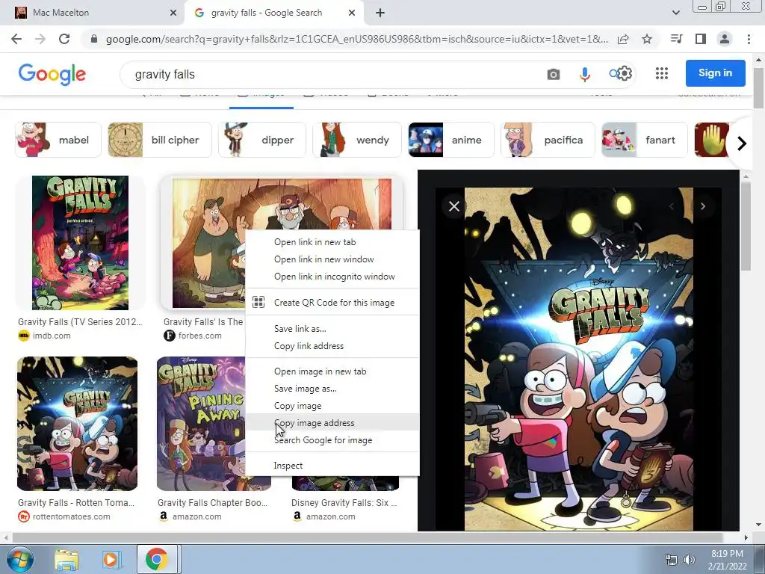
Task: Start voice search with microphone icon
Action: click(x=584, y=74)
